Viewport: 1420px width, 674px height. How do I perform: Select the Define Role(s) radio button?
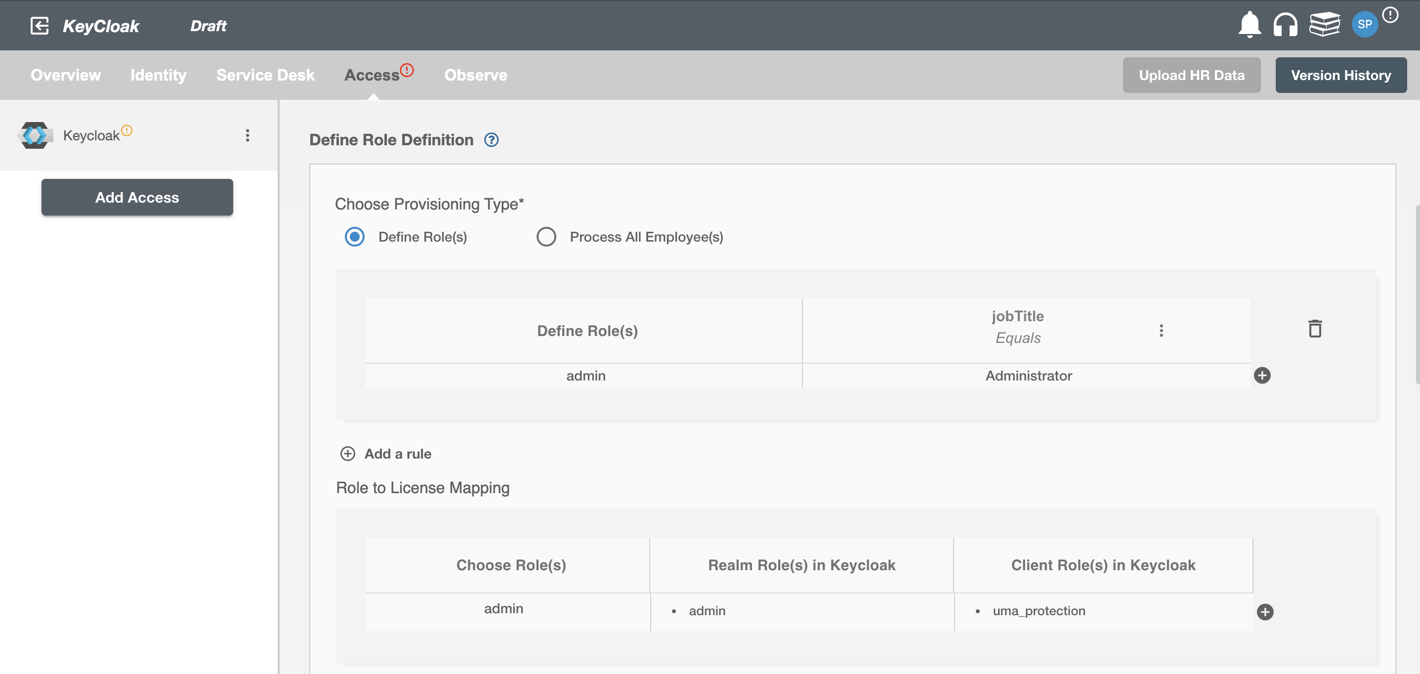tap(355, 236)
